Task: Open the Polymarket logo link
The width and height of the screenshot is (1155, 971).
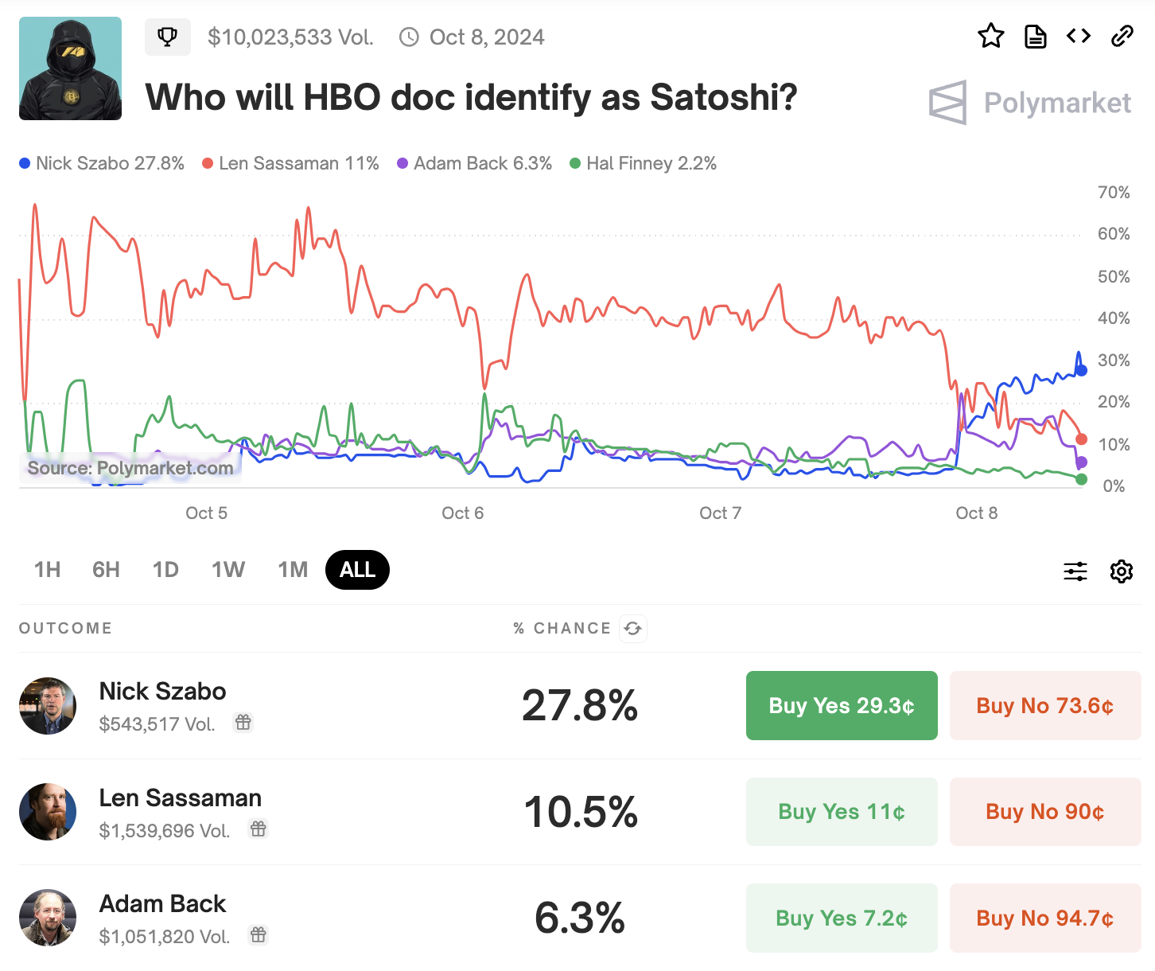Action: [1030, 103]
